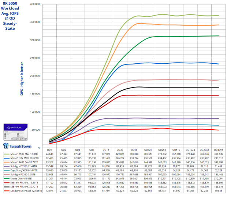Click the bright red Solidigm D5-P5336 legend line
227x208 pixels.
7,191
